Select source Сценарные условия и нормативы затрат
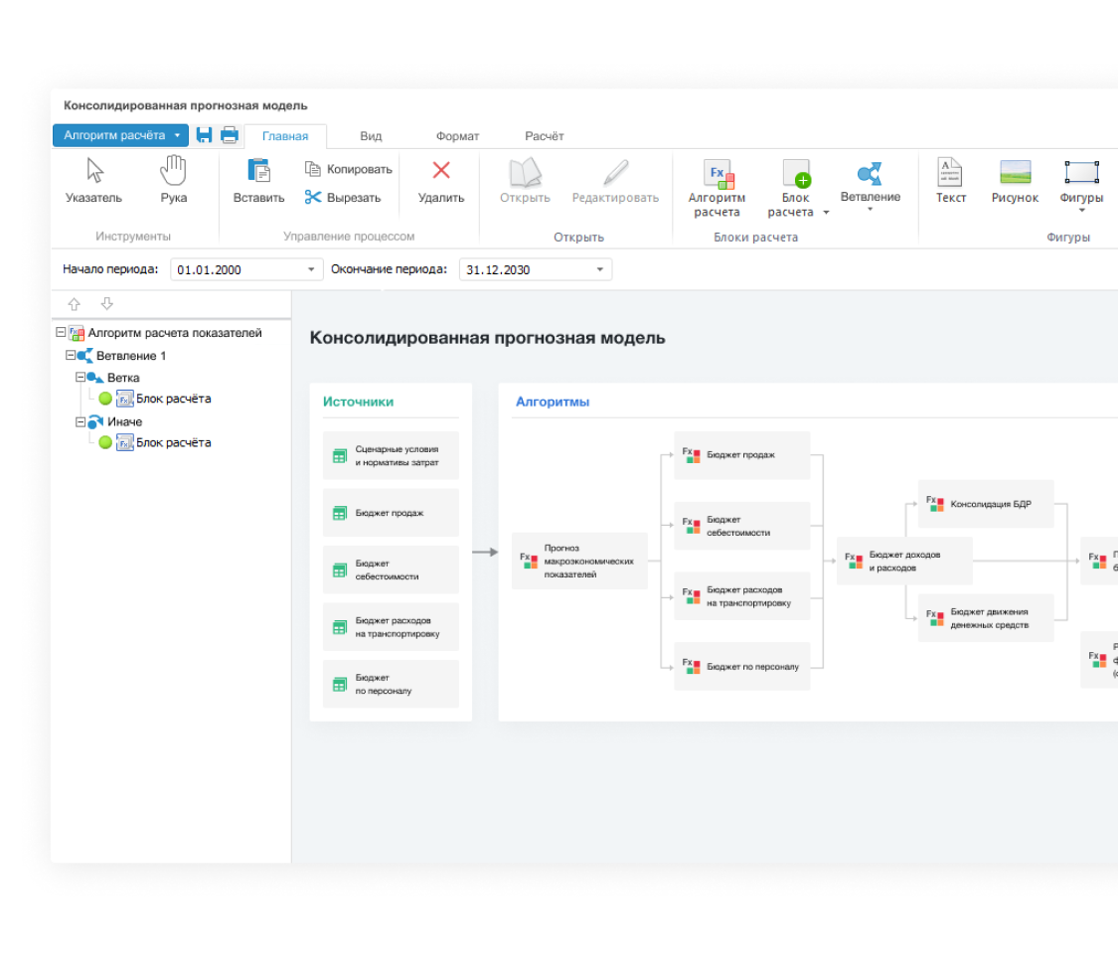This screenshot has height=978, width=1118. click(x=391, y=456)
